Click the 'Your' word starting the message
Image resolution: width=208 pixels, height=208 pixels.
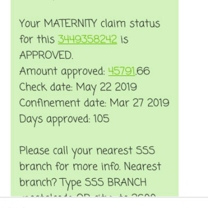30,23
